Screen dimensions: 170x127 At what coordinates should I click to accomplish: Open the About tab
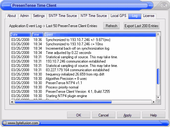[12, 16]
